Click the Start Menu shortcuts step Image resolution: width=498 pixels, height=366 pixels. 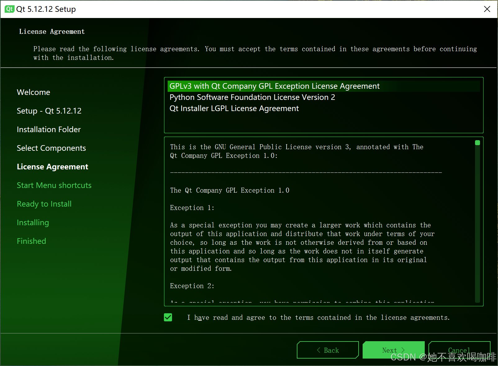click(54, 185)
